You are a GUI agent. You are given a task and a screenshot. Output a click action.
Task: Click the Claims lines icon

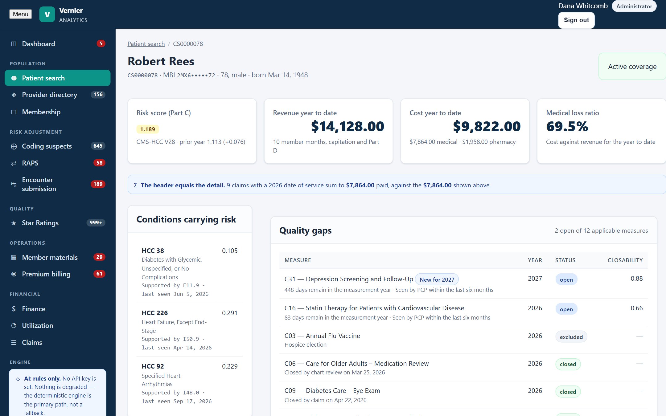coord(14,342)
